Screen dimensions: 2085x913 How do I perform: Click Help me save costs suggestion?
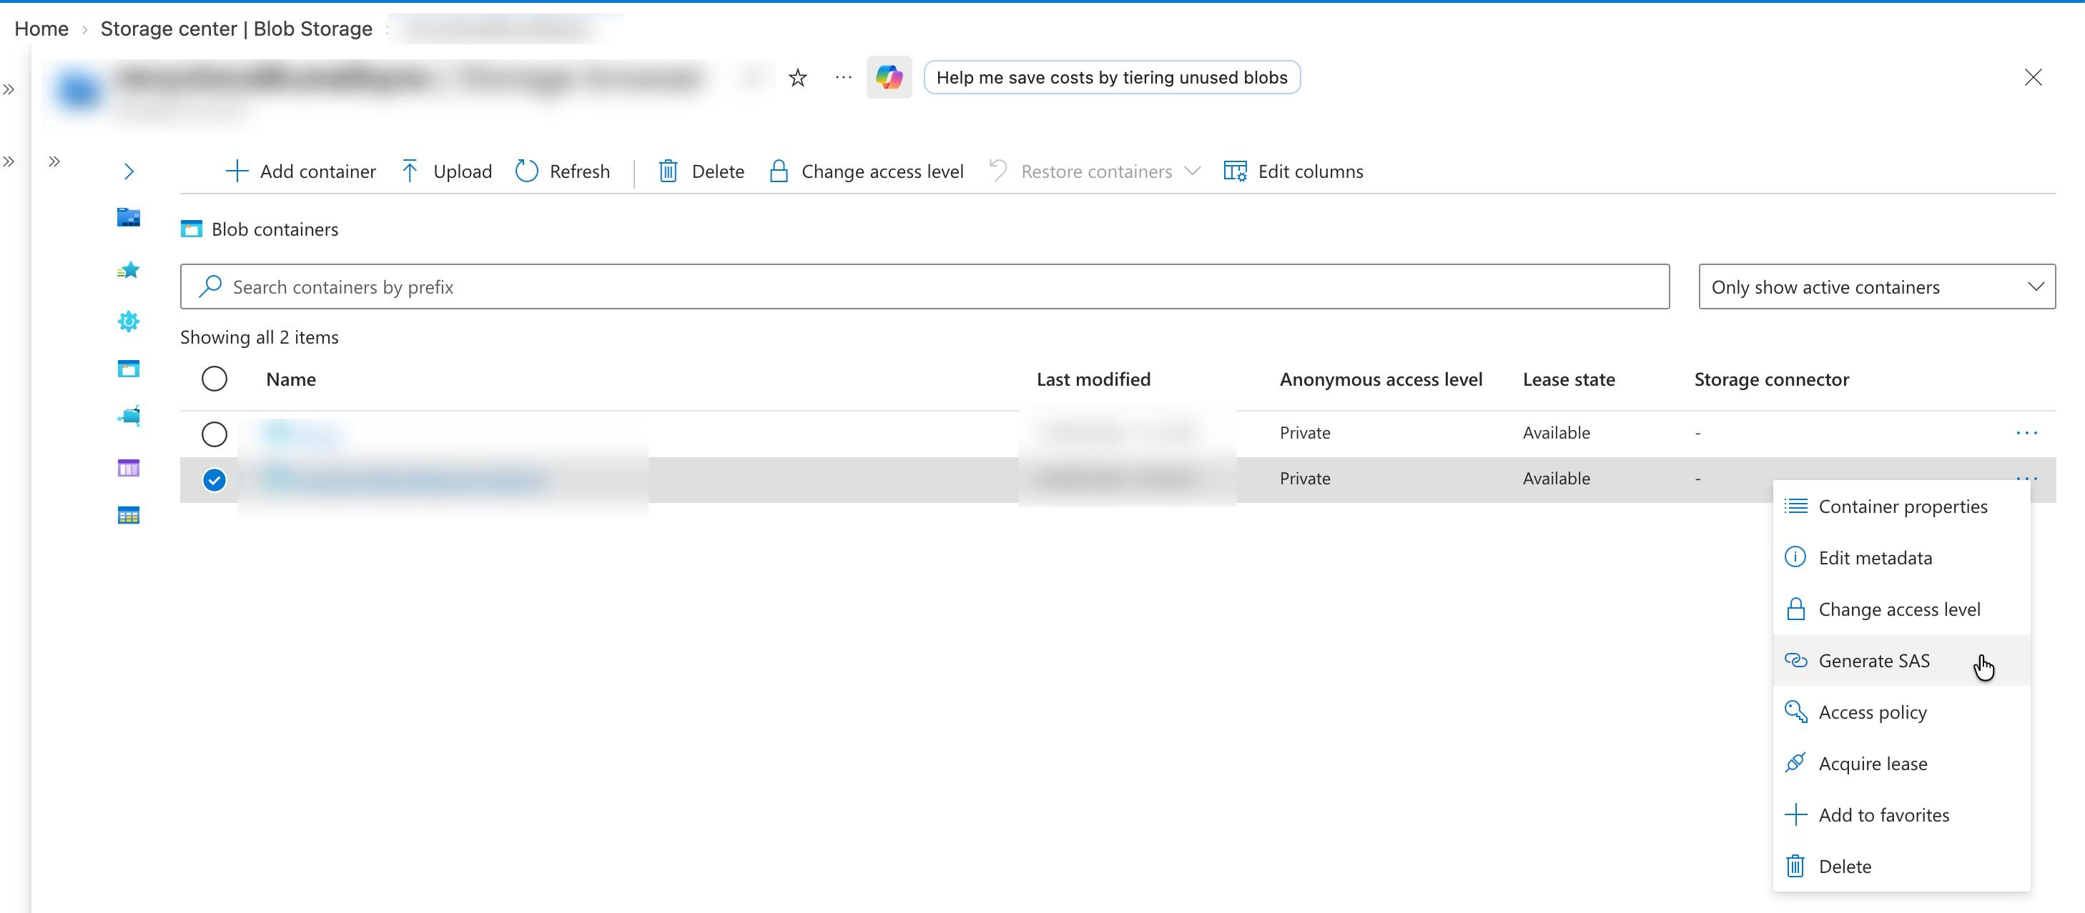click(1112, 78)
